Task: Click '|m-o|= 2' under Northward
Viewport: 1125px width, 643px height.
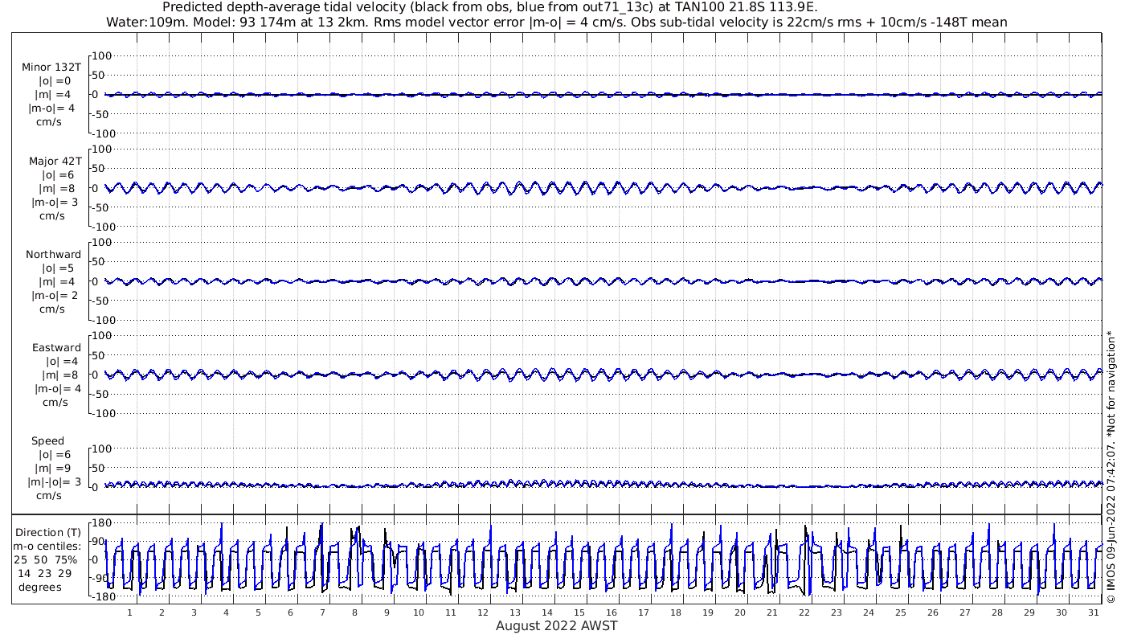Action: (x=52, y=296)
